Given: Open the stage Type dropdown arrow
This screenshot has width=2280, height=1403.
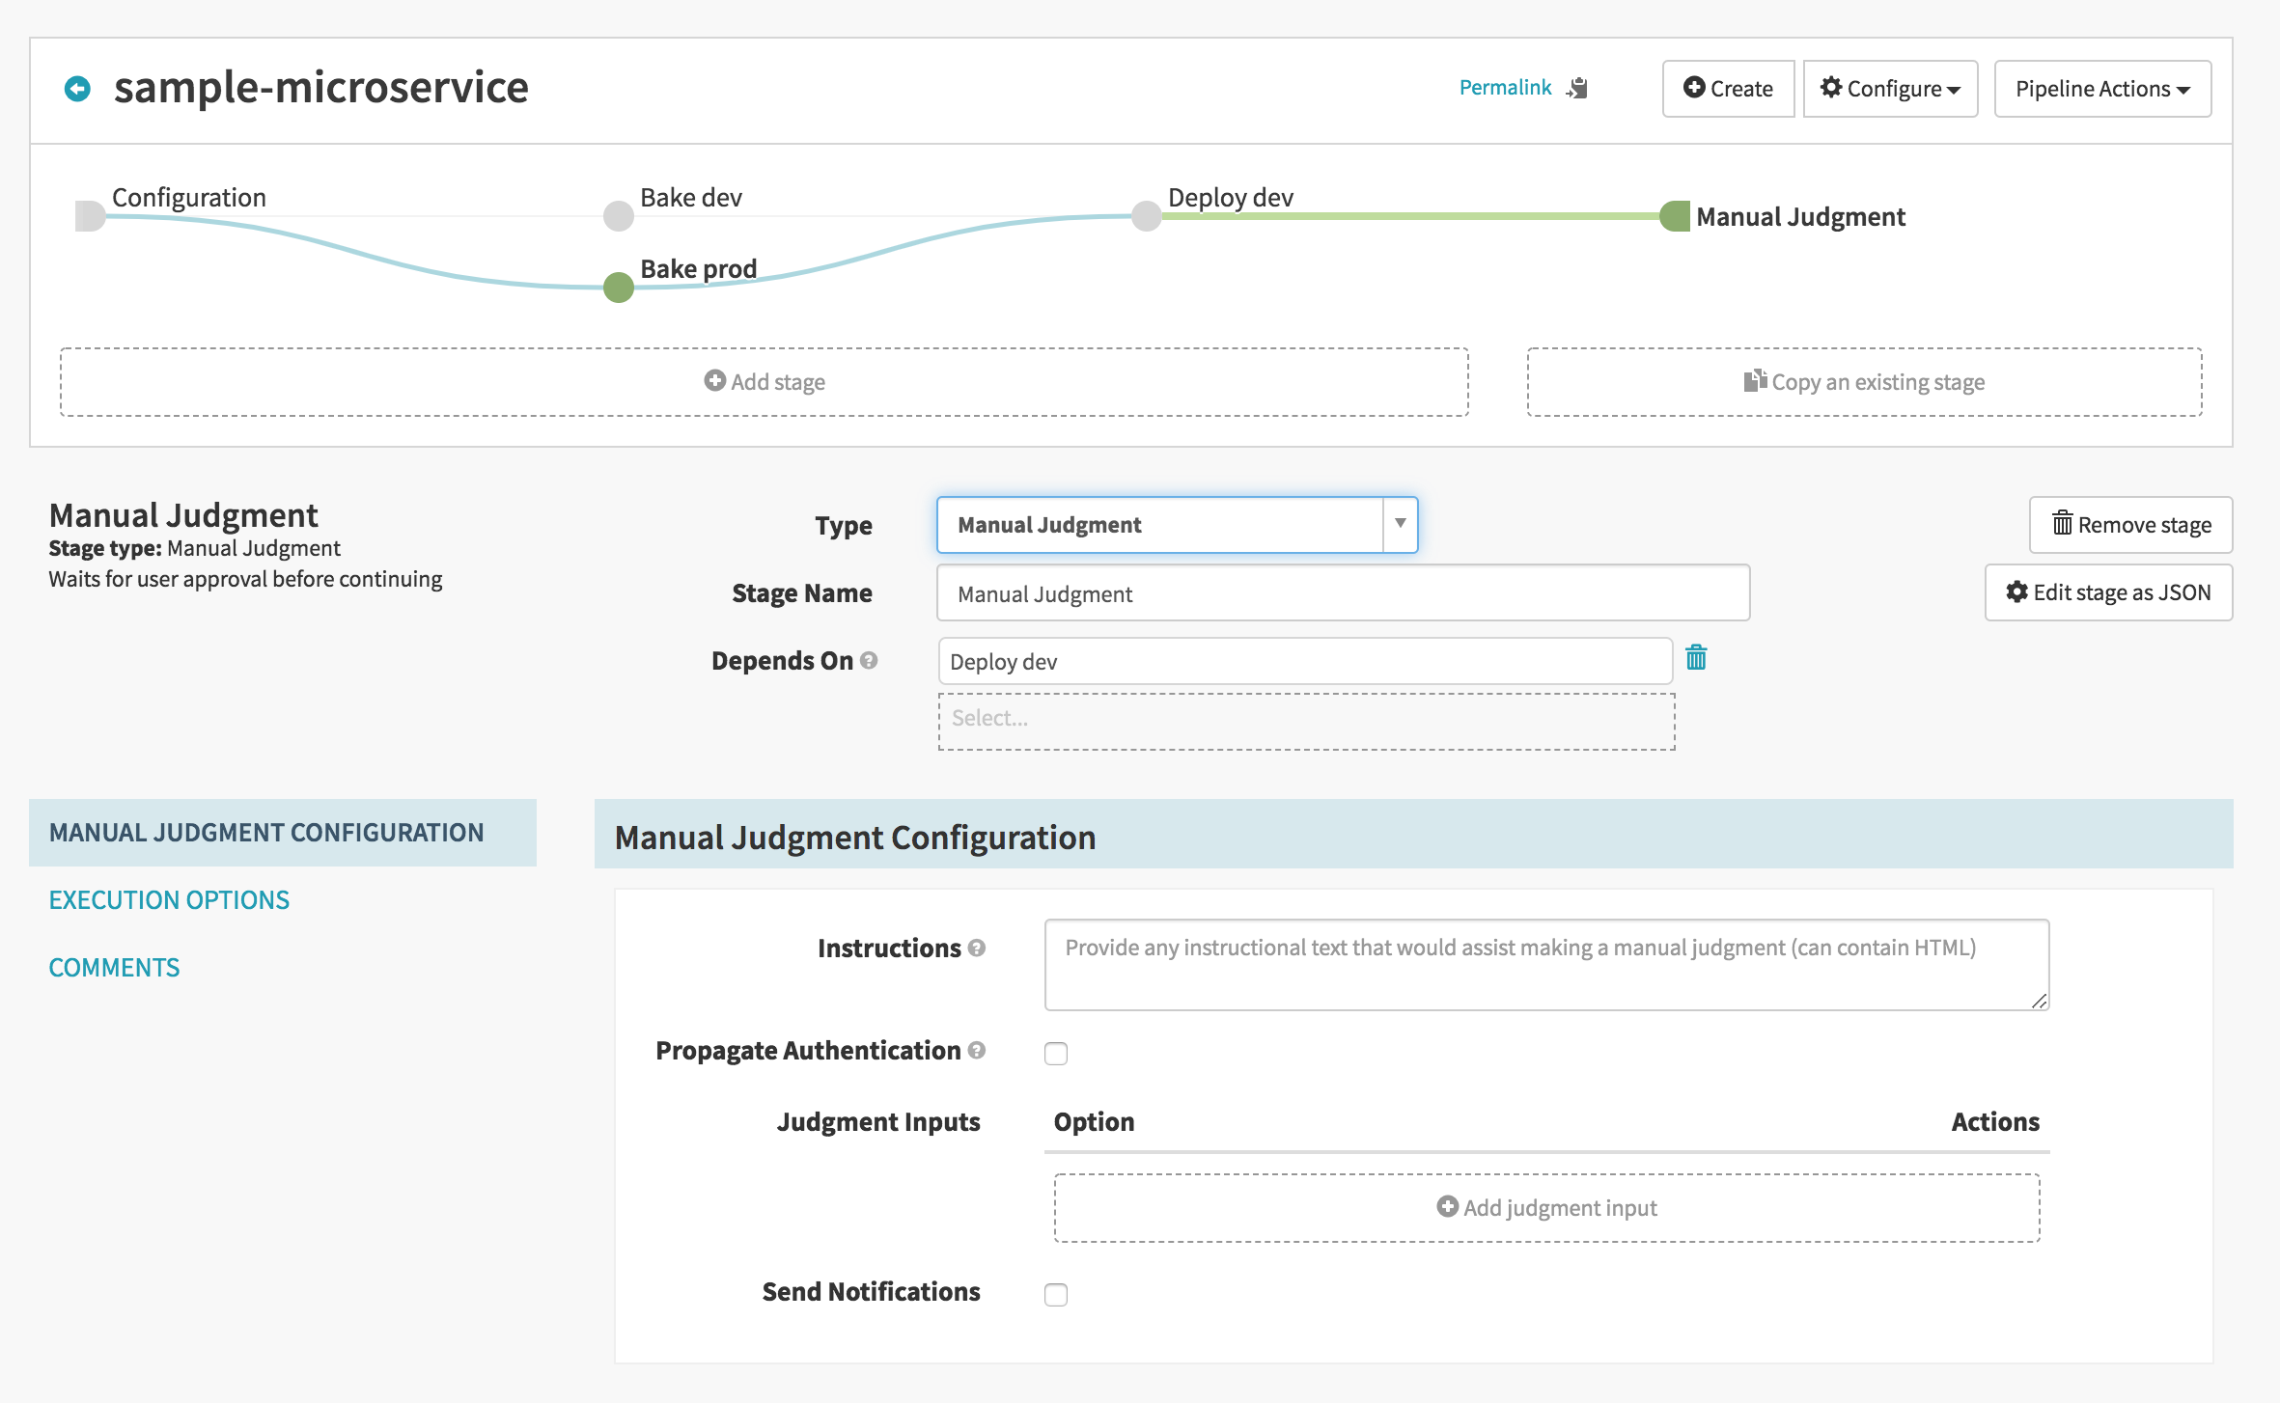Looking at the screenshot, I should pos(1400,524).
